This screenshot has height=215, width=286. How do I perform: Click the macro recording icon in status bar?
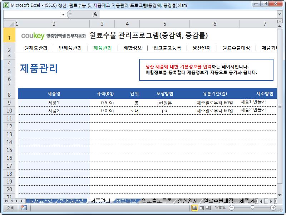(x=24, y=208)
